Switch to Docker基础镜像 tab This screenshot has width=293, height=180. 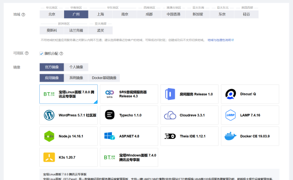[x=104, y=78]
